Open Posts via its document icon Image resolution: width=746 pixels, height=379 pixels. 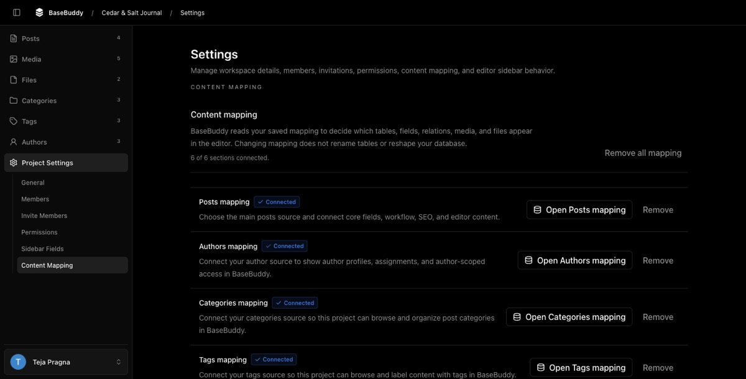(x=14, y=39)
